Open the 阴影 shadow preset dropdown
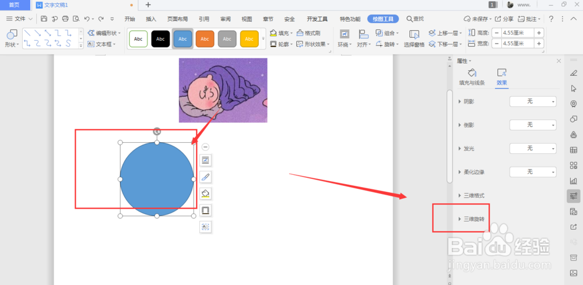This screenshot has width=583, height=285. point(533,101)
